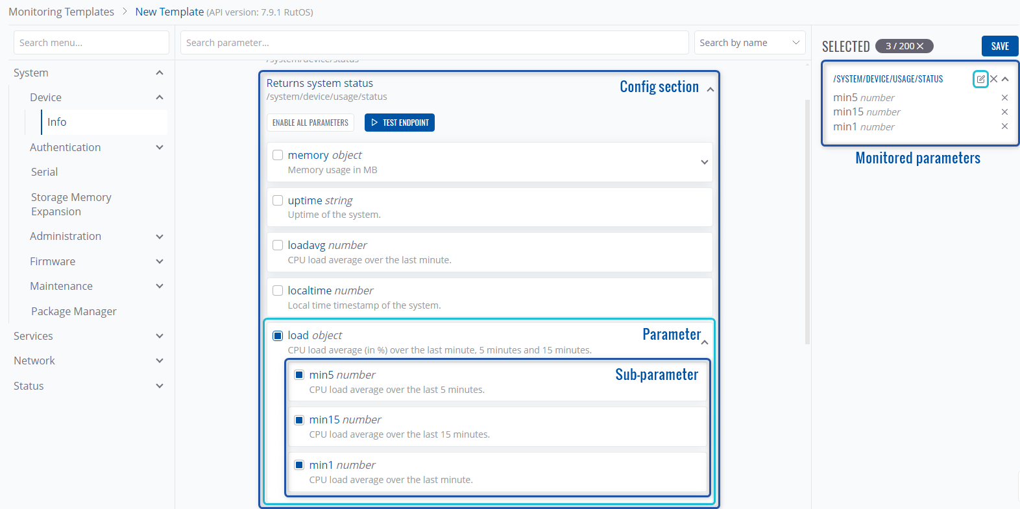Screen dimensions: 1020x509
Task: Collapse the Returns system status section
Action: click(710, 89)
